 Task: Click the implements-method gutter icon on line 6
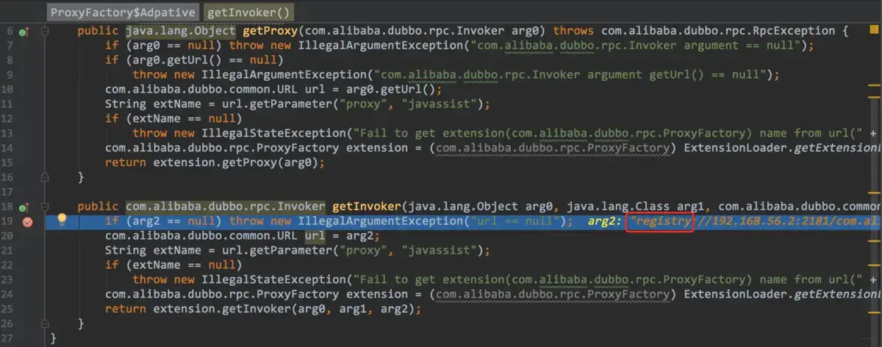tap(24, 32)
